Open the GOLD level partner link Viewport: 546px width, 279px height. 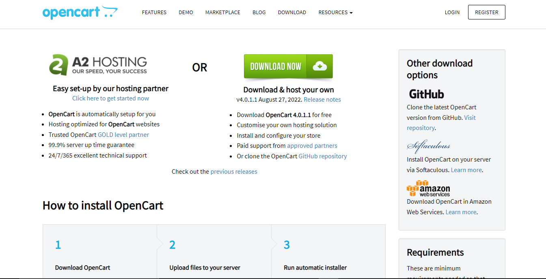point(123,135)
